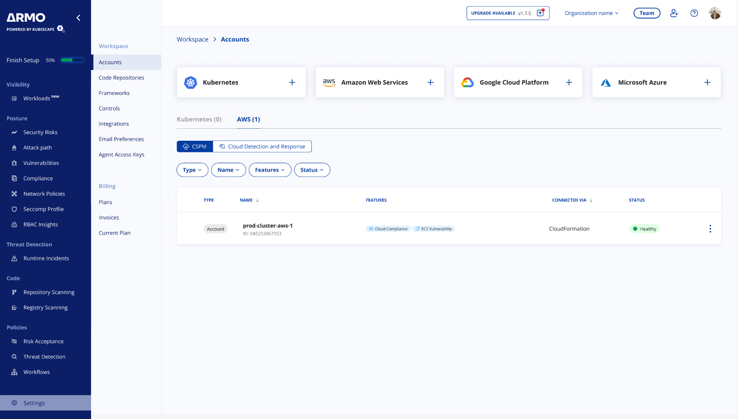Click the invite user icon in header
This screenshot has width=738, height=419.
click(x=674, y=14)
